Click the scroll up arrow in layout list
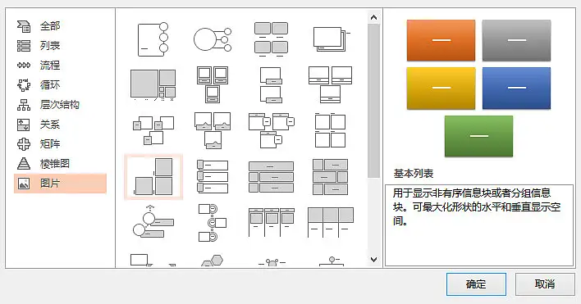 click(373, 17)
